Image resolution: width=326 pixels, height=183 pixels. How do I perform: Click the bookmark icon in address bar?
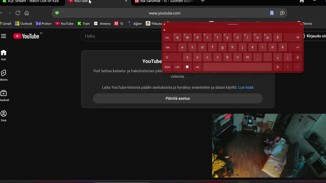[x=272, y=13]
